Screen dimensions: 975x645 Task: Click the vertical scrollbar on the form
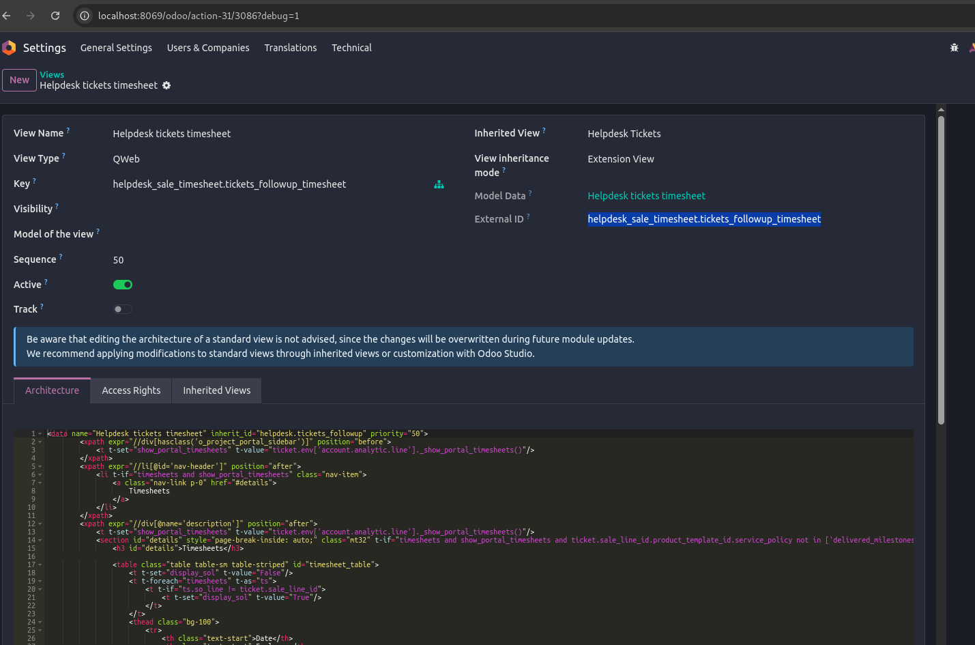(x=941, y=273)
